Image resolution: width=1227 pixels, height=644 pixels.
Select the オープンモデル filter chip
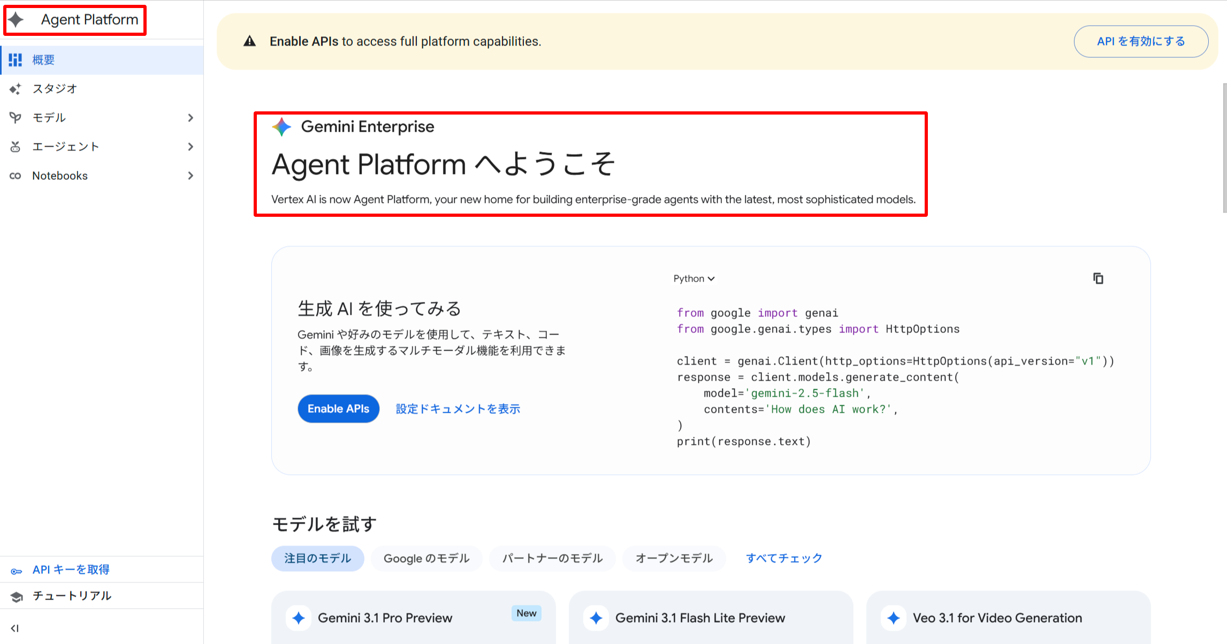pyautogui.click(x=674, y=558)
